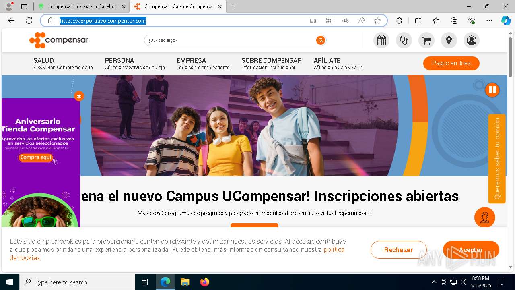Click Compra aquí in promo banner
This screenshot has width=515, height=290.
tap(36, 157)
